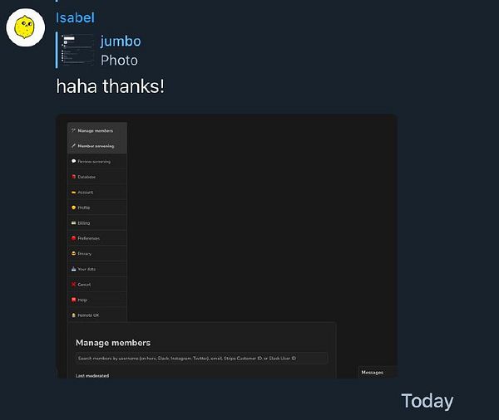Click the red Database icon
The image size is (499, 420).
pyautogui.click(x=73, y=177)
